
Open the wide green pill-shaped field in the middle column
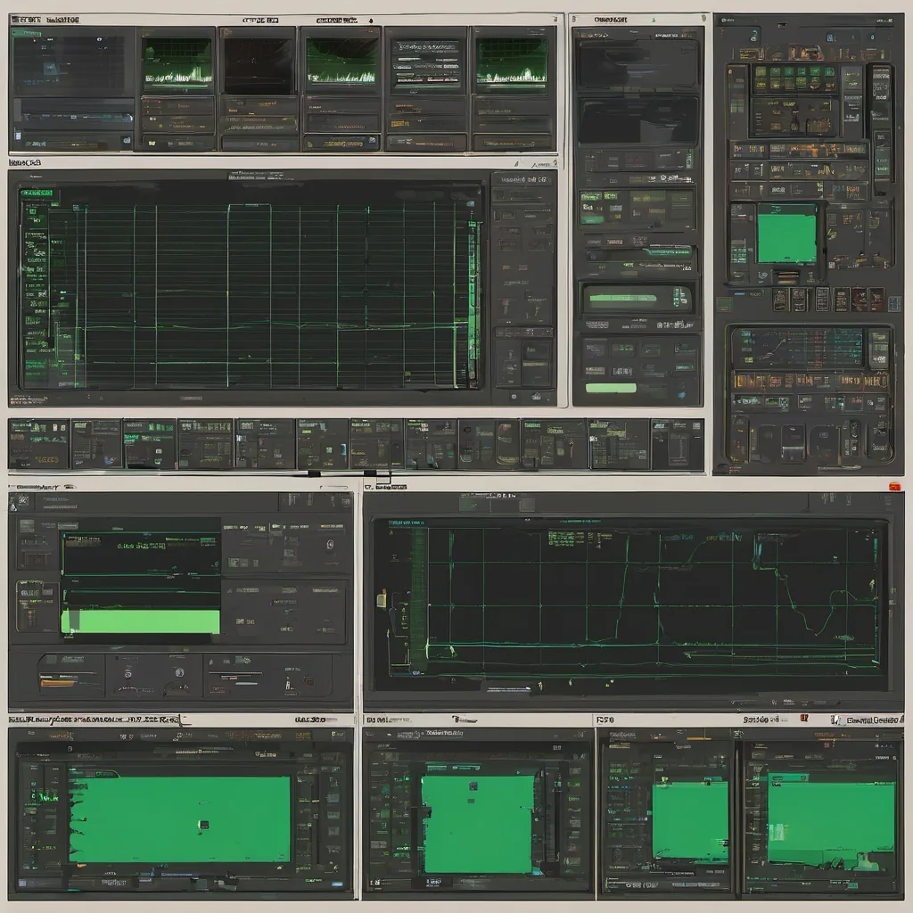click(x=637, y=299)
